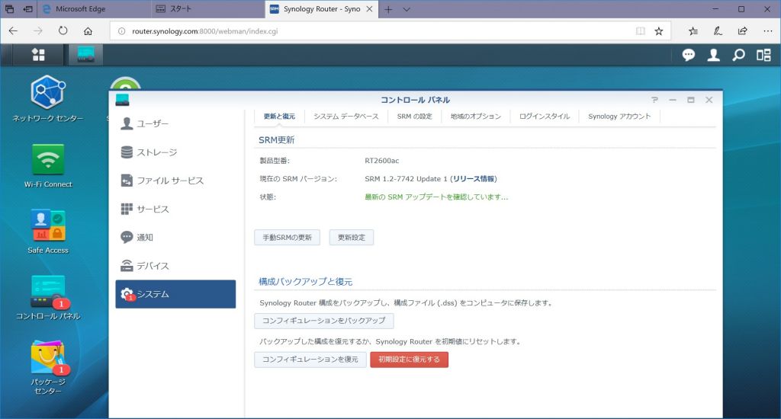The width and height of the screenshot is (781, 419).
Task: Click コンフィギュレーションを復元 button
Action: [x=310, y=360]
